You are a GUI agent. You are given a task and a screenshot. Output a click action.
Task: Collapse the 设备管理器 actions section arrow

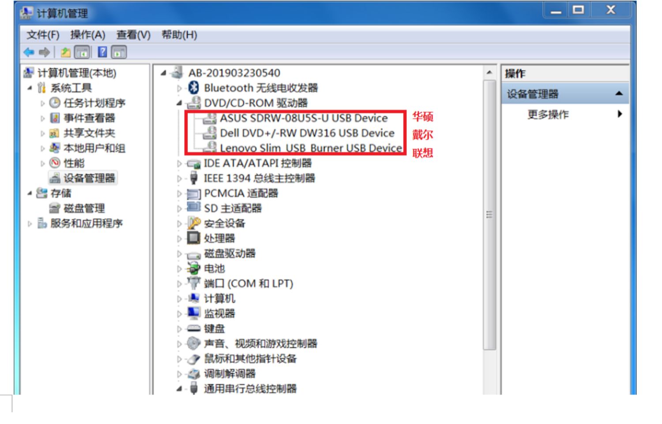coord(619,93)
